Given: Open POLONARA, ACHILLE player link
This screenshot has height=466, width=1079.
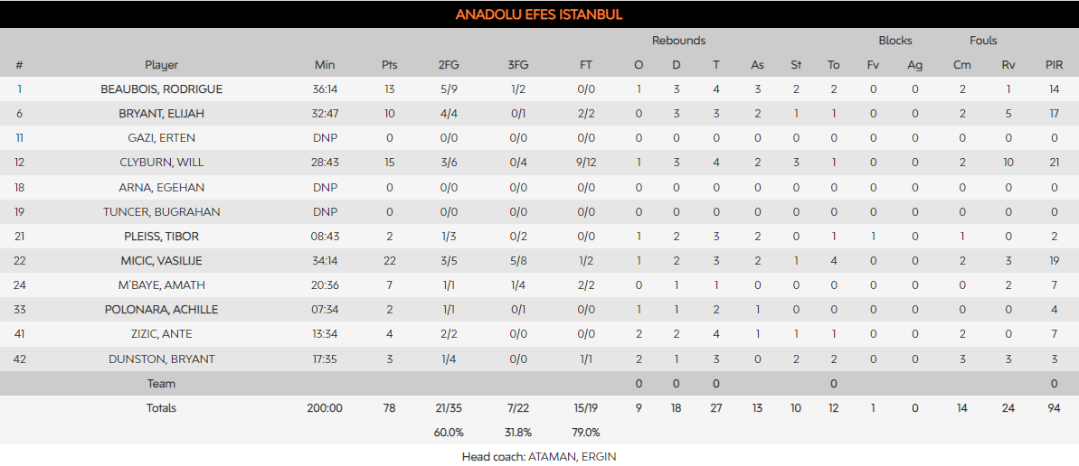Looking at the screenshot, I should coord(161,310).
